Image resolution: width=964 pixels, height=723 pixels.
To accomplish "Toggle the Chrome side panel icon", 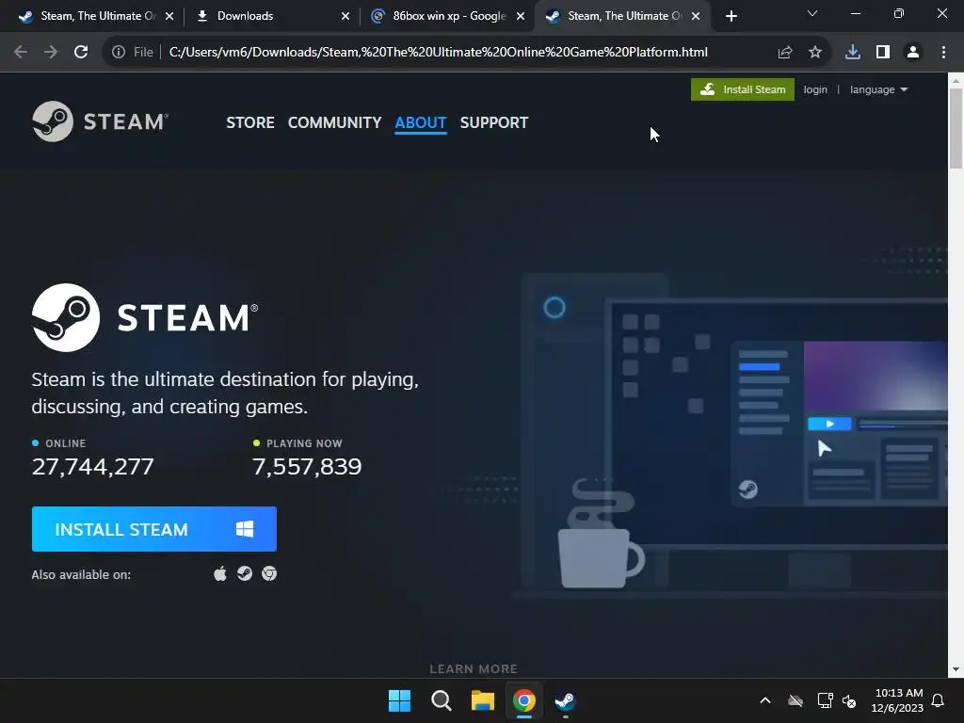I will (x=883, y=53).
